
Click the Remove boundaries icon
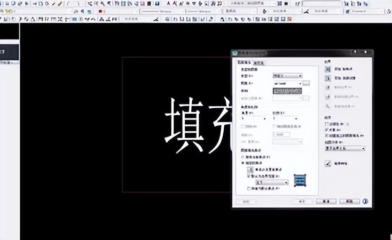(x=328, y=87)
